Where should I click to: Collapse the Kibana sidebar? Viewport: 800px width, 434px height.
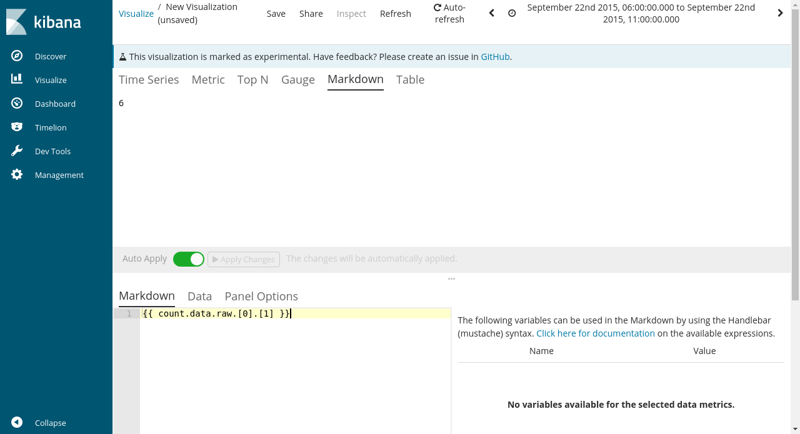(37, 423)
